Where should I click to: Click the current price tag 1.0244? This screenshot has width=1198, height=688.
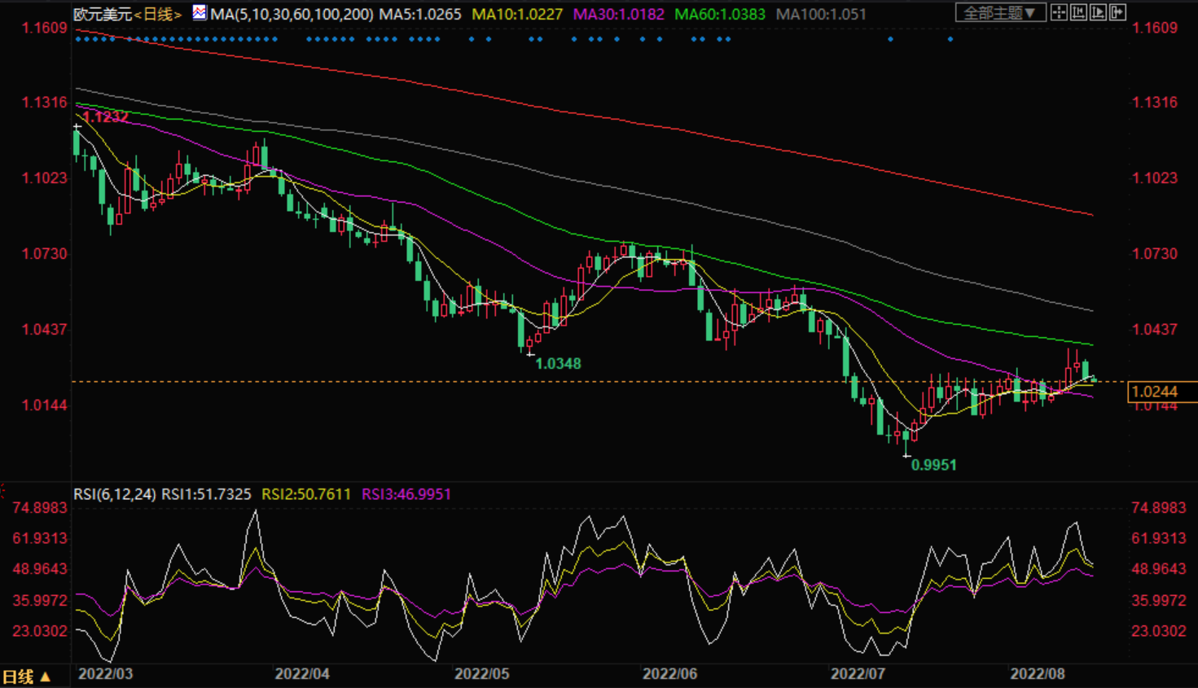tap(1155, 392)
